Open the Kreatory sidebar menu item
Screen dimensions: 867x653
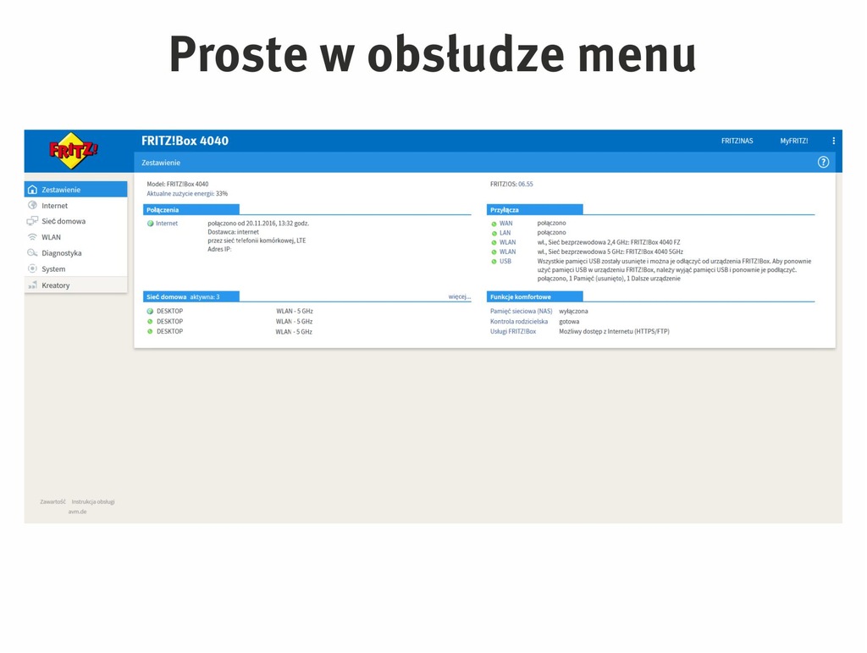pyautogui.click(x=75, y=285)
